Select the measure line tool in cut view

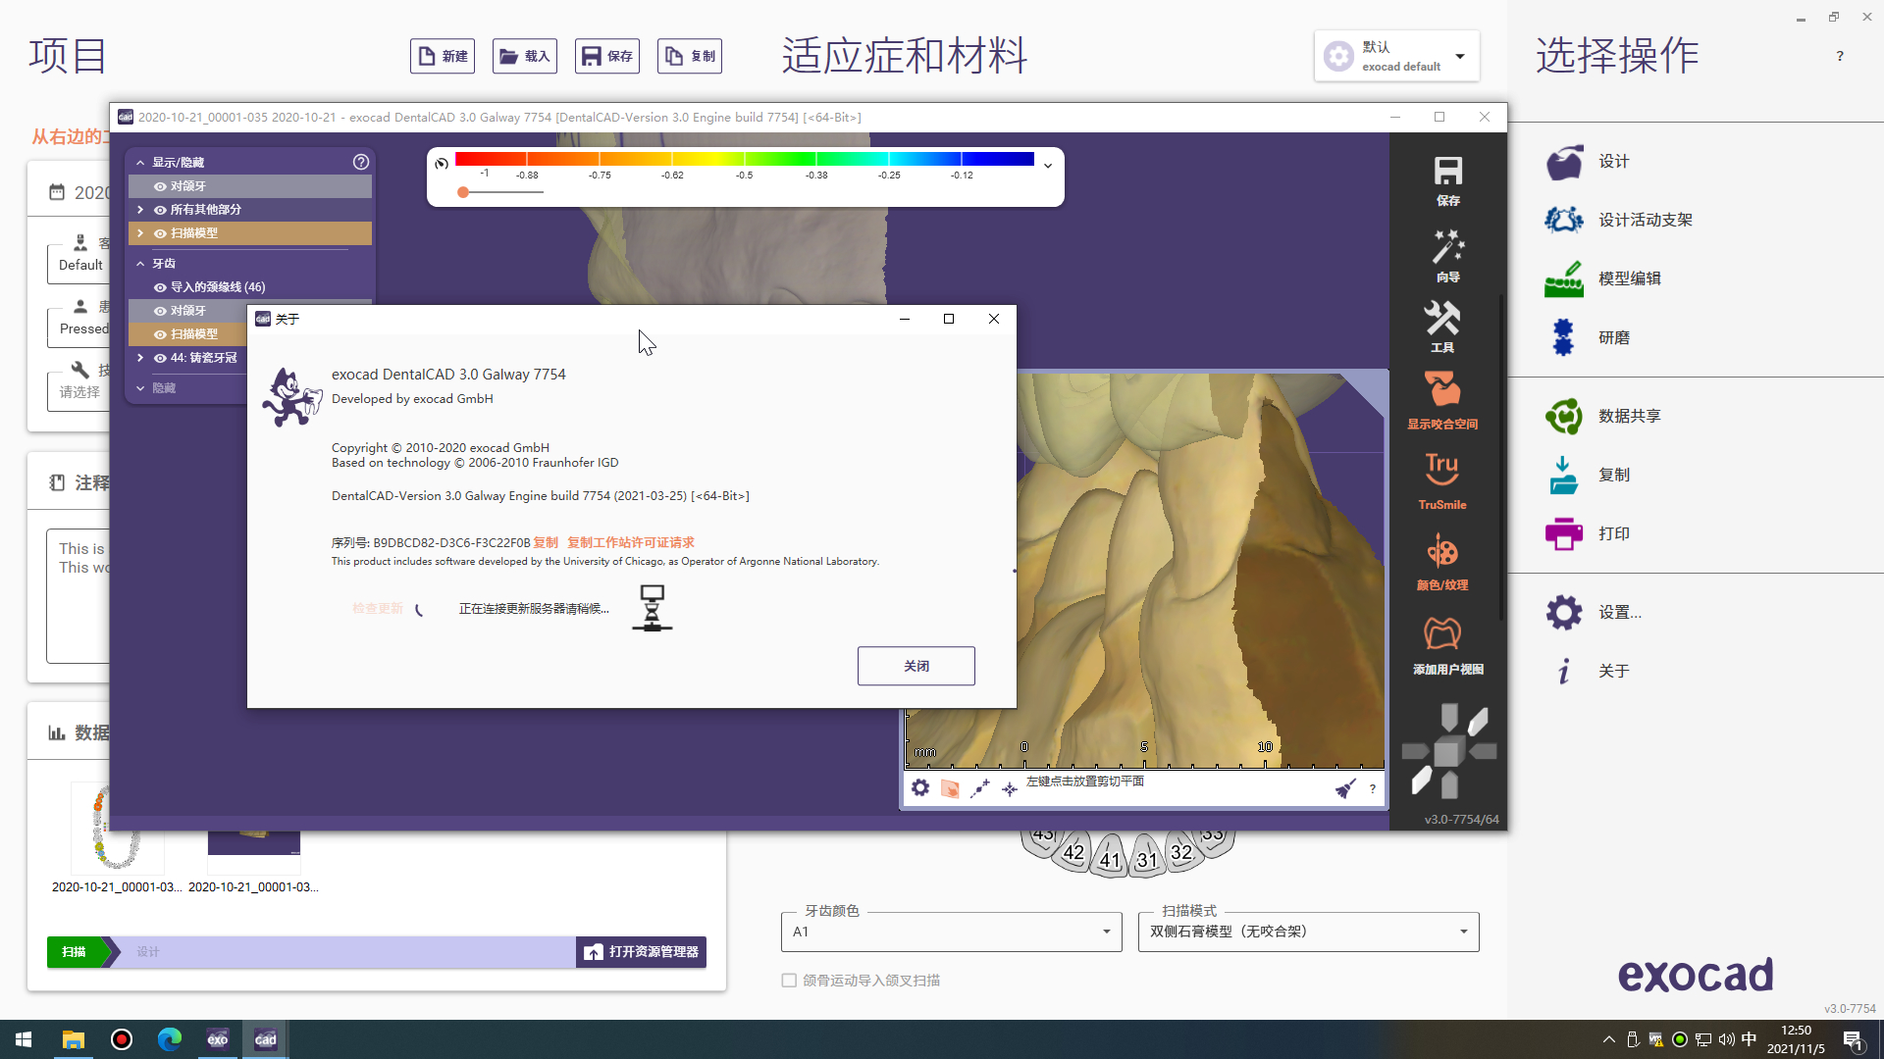point(979,788)
